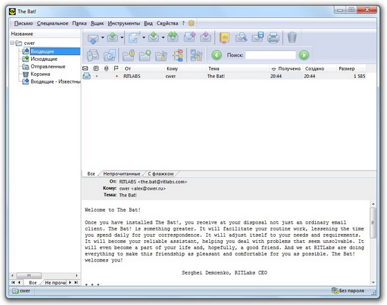Image resolution: width=387 pixels, height=305 pixels.
Task: Toggle read-status envelope column header
Action: click(x=85, y=68)
